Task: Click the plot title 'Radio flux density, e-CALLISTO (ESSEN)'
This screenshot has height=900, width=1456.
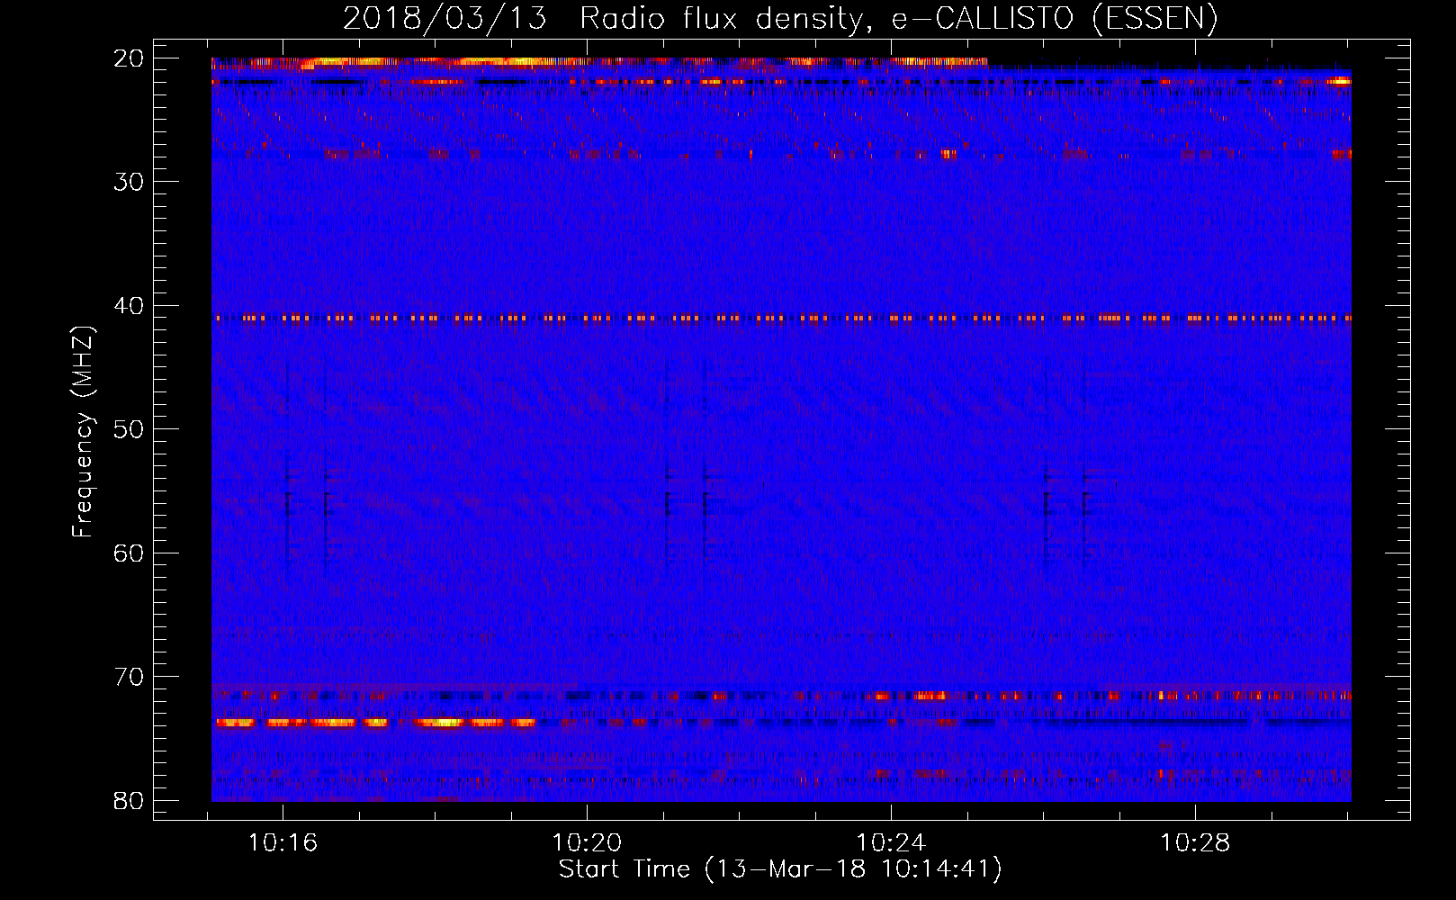Action: [898, 18]
